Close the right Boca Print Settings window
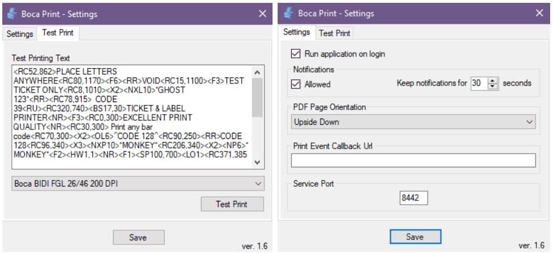This screenshot has height=253, width=553. 539,13
